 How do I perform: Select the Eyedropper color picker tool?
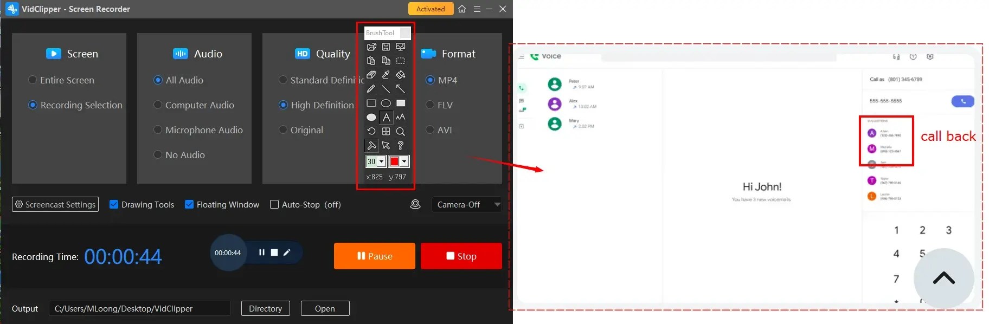point(386,75)
